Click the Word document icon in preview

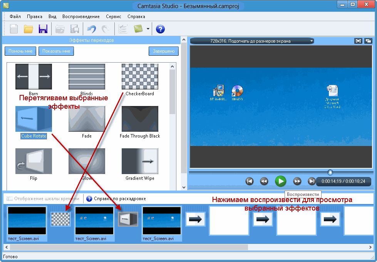tap(332, 97)
